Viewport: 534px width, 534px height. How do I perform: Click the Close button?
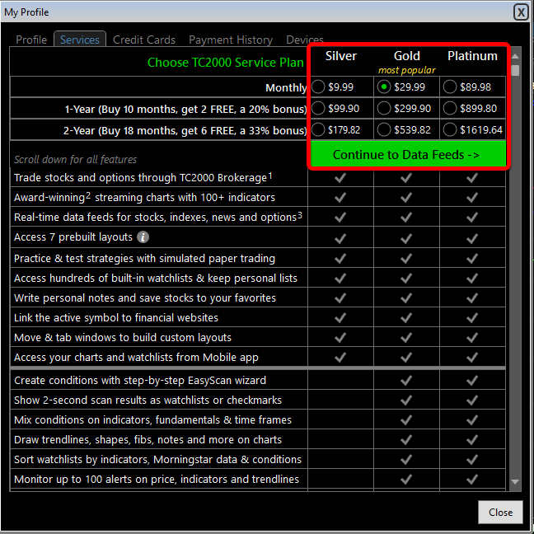pos(500,512)
